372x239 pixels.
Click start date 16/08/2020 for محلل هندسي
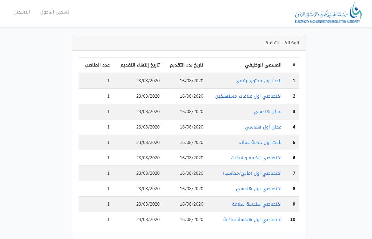click(x=191, y=112)
